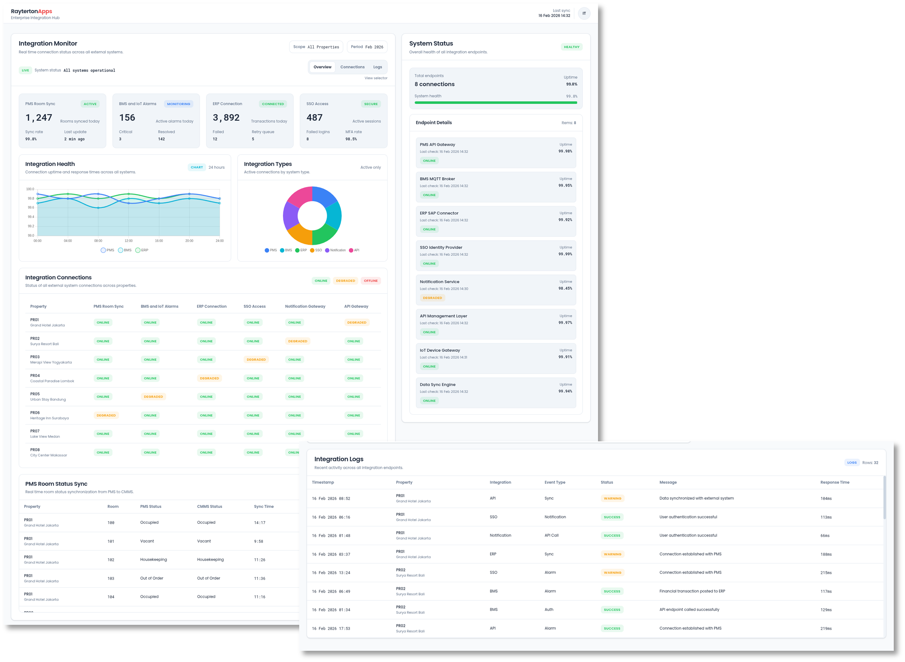Open the Period Feb 2026 selector
Viewport: 905px width, 662px height.
pyautogui.click(x=367, y=47)
